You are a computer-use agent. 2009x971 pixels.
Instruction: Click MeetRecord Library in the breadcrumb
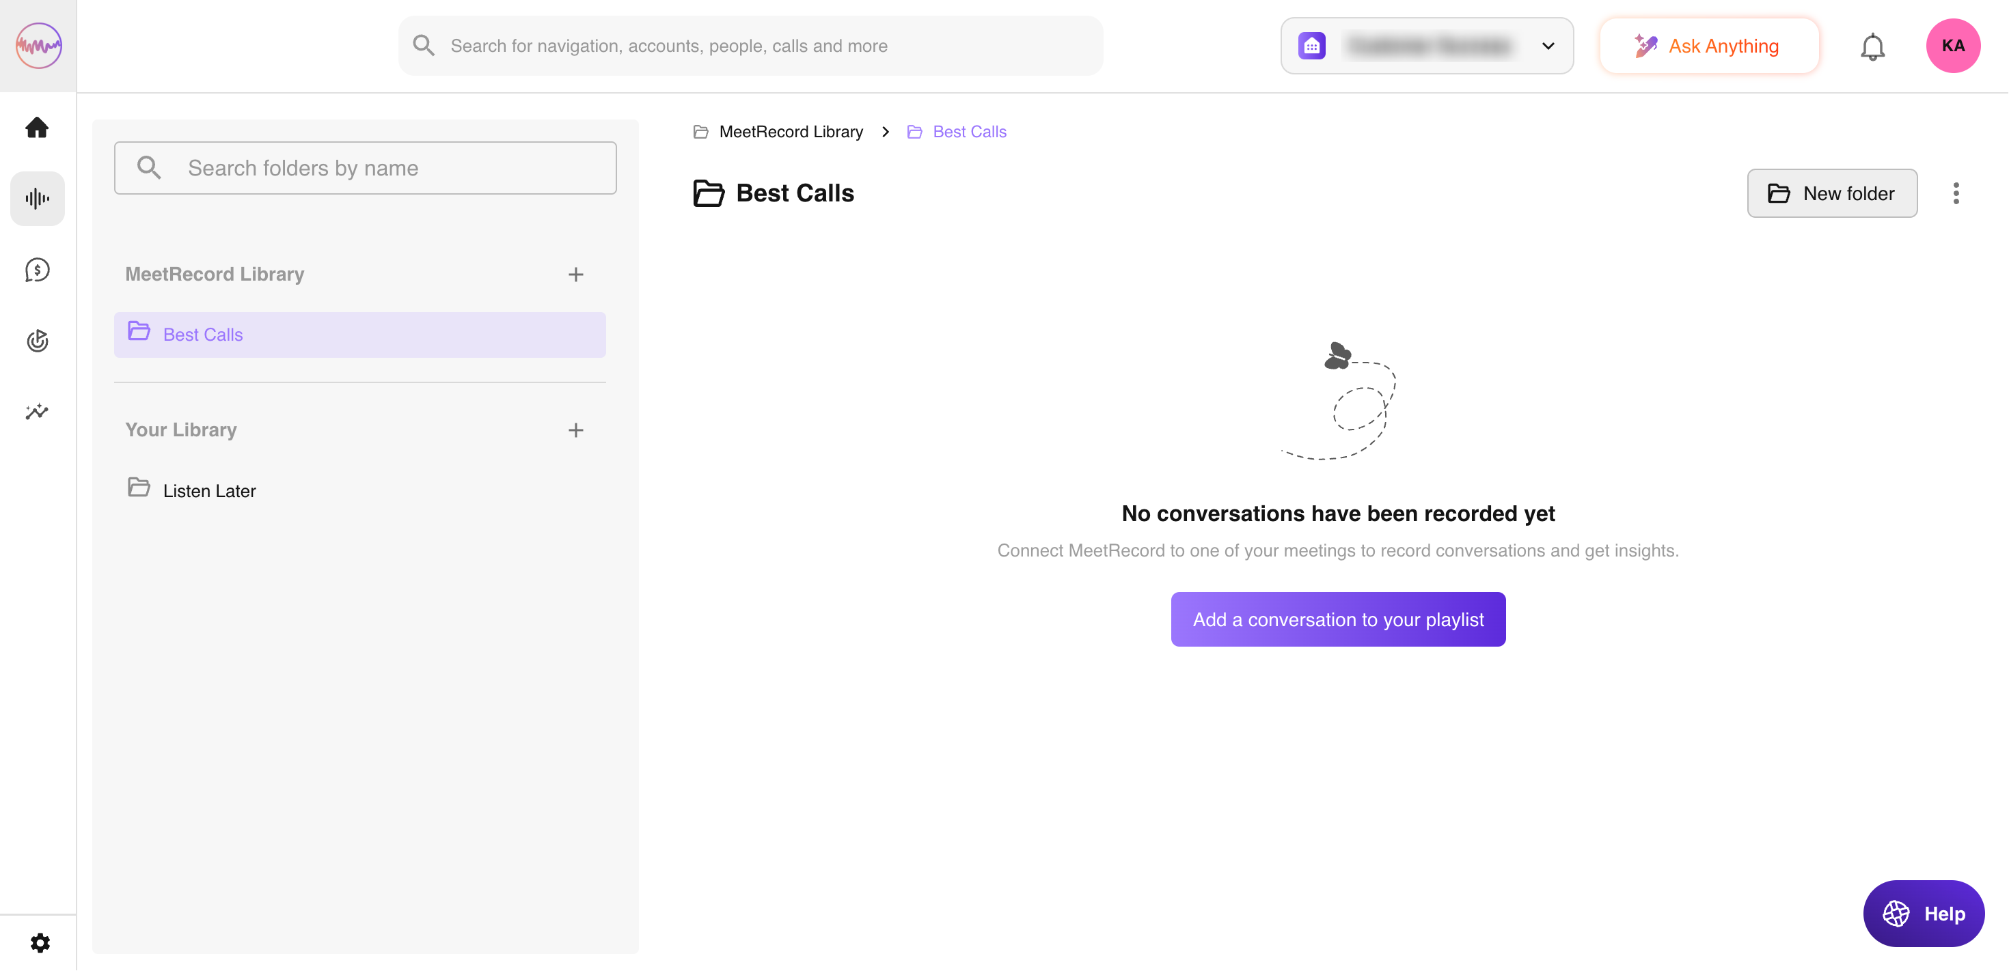pyautogui.click(x=790, y=132)
